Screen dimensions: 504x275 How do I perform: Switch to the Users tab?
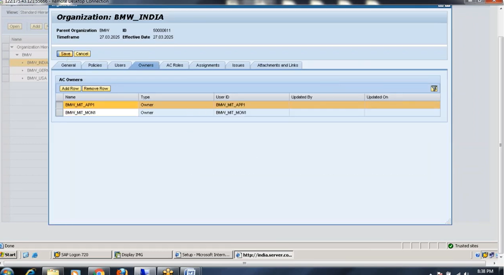click(120, 65)
